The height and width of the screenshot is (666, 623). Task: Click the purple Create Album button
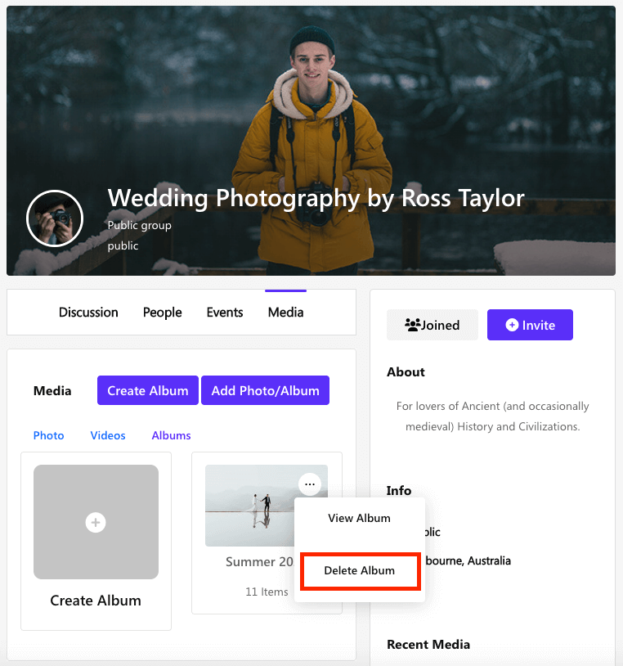[148, 390]
